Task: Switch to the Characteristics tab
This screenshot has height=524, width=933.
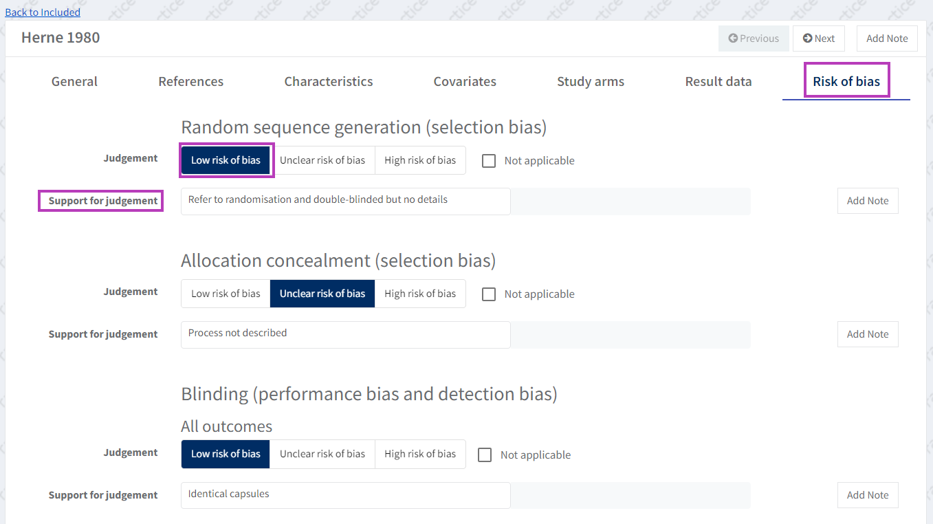Action: tap(329, 81)
